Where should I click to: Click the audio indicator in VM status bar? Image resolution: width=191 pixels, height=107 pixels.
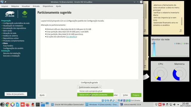tap(108, 100)
